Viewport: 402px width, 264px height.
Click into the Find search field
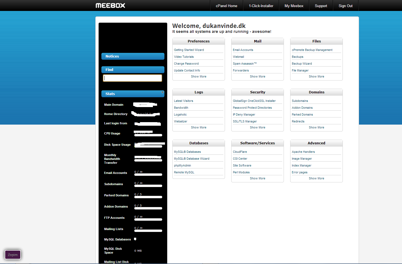point(132,78)
